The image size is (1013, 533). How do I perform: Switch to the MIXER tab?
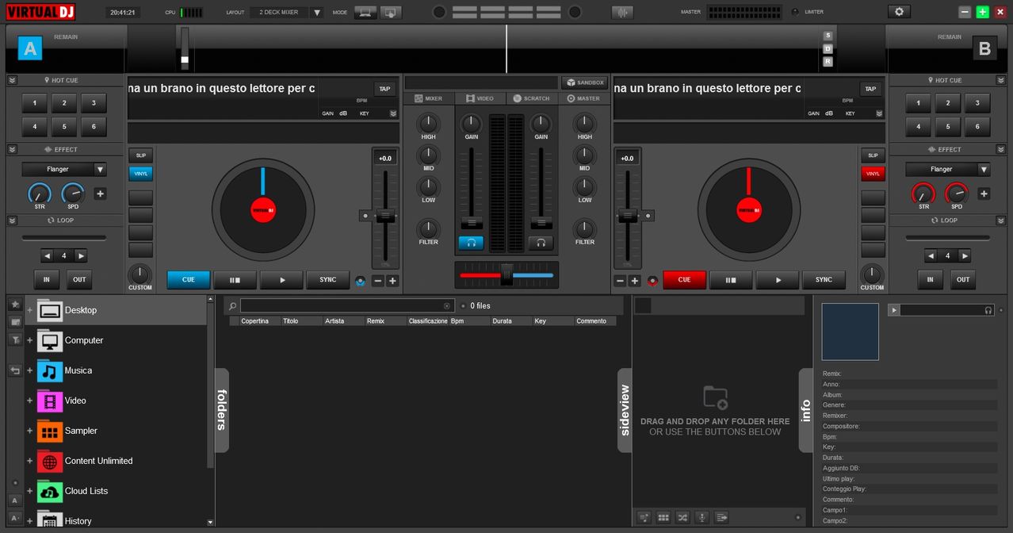click(429, 98)
